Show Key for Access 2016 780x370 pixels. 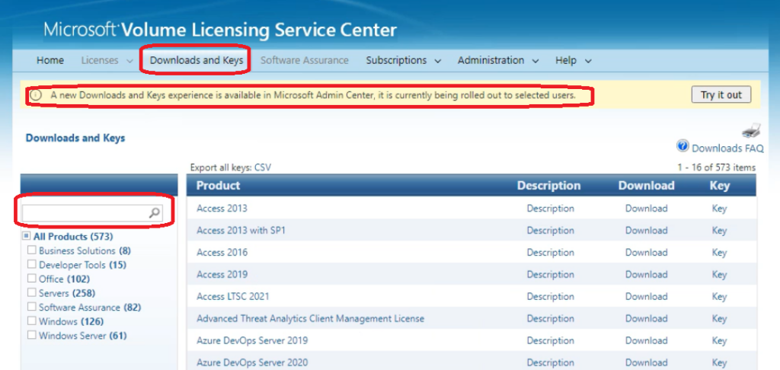tap(719, 252)
